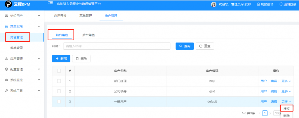Expand the 应用管理 sidebar menu

pos(22,59)
